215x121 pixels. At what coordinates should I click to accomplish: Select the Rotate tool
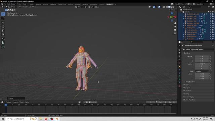pyautogui.click(x=3, y=26)
